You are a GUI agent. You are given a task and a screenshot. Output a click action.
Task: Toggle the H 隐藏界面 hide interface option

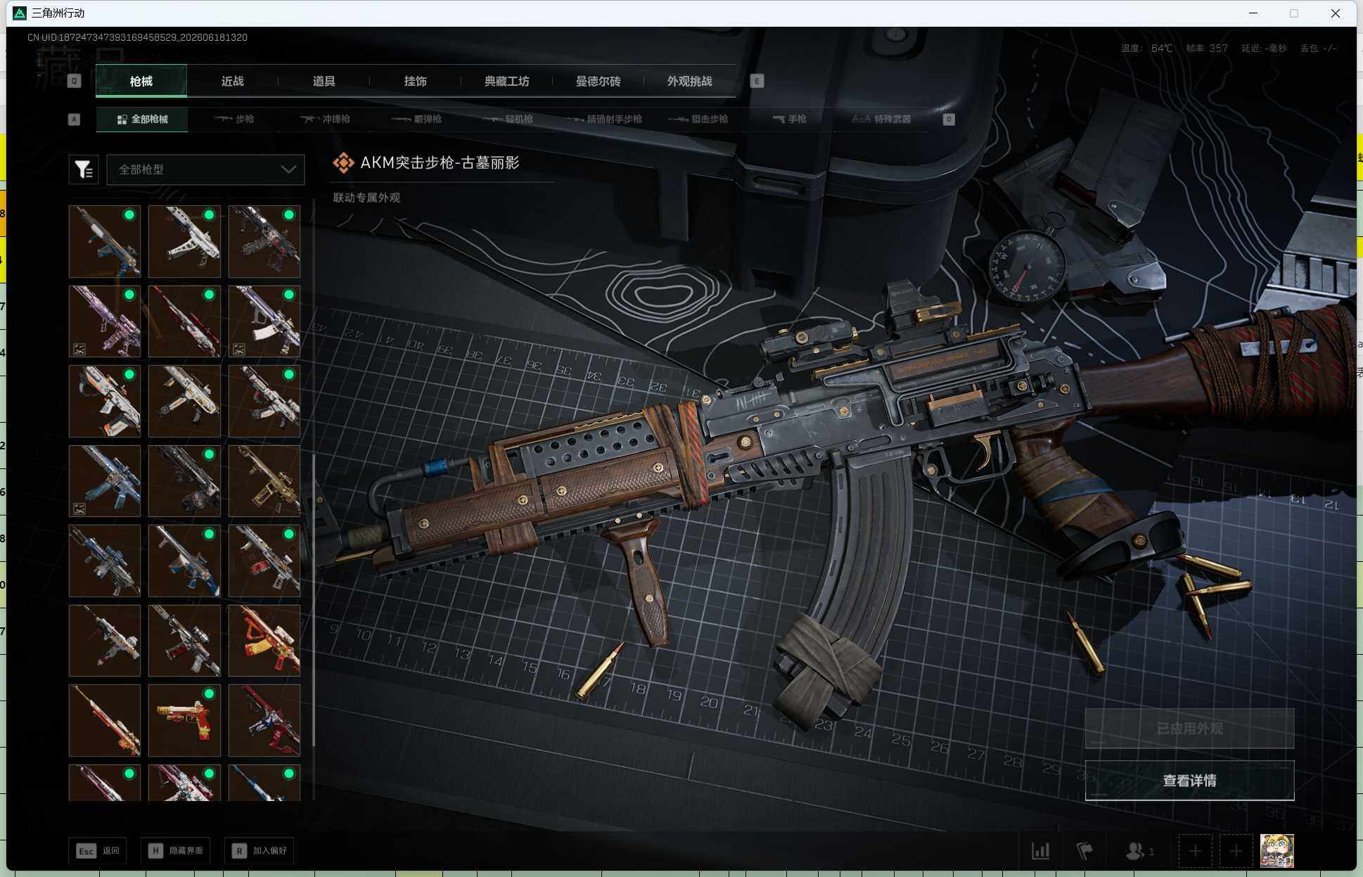tap(175, 850)
